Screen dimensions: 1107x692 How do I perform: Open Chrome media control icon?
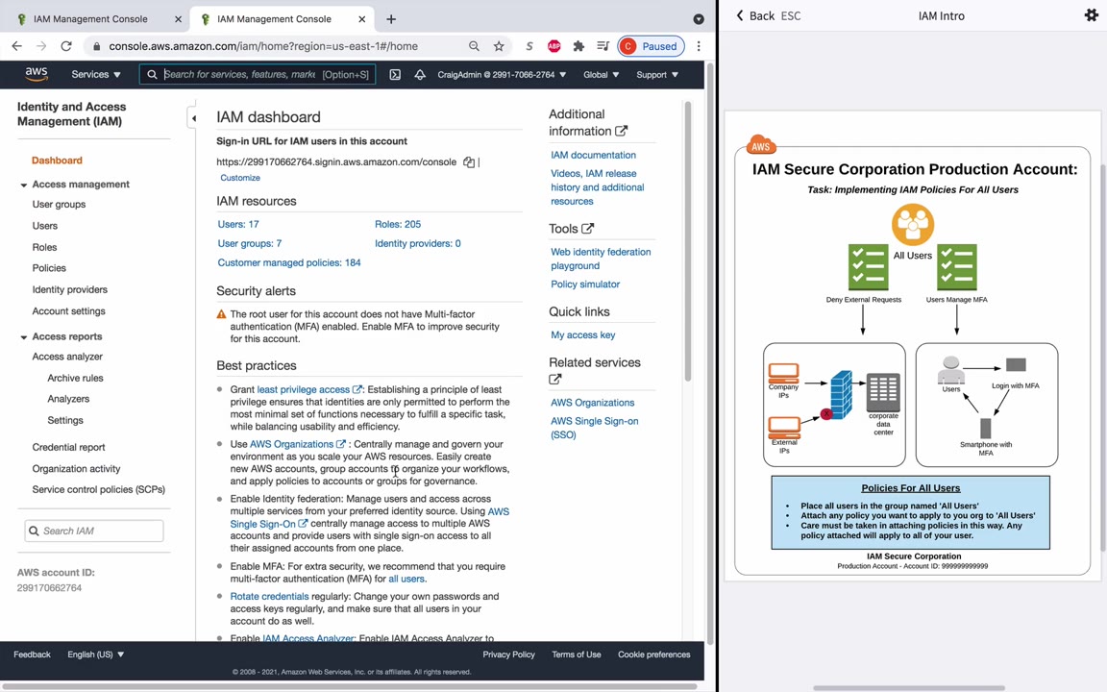click(x=603, y=46)
